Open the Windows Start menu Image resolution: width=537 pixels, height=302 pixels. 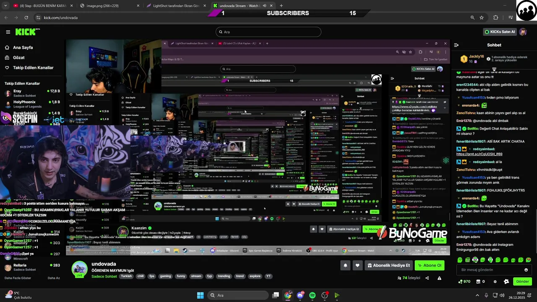pyautogui.click(x=200, y=295)
